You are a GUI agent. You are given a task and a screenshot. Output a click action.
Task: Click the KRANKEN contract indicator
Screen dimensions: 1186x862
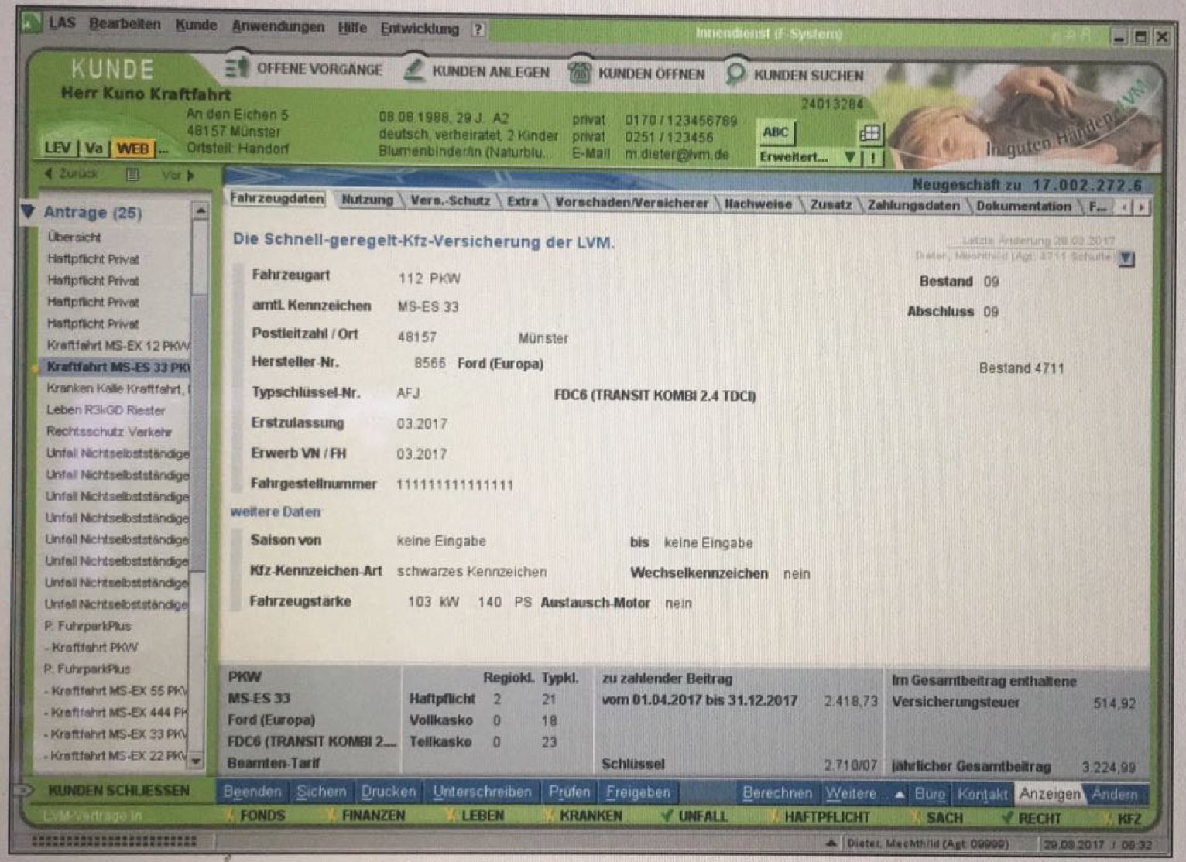coord(583,816)
